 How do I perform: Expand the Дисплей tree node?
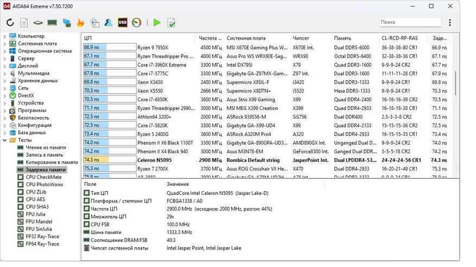pyautogui.click(x=4, y=66)
